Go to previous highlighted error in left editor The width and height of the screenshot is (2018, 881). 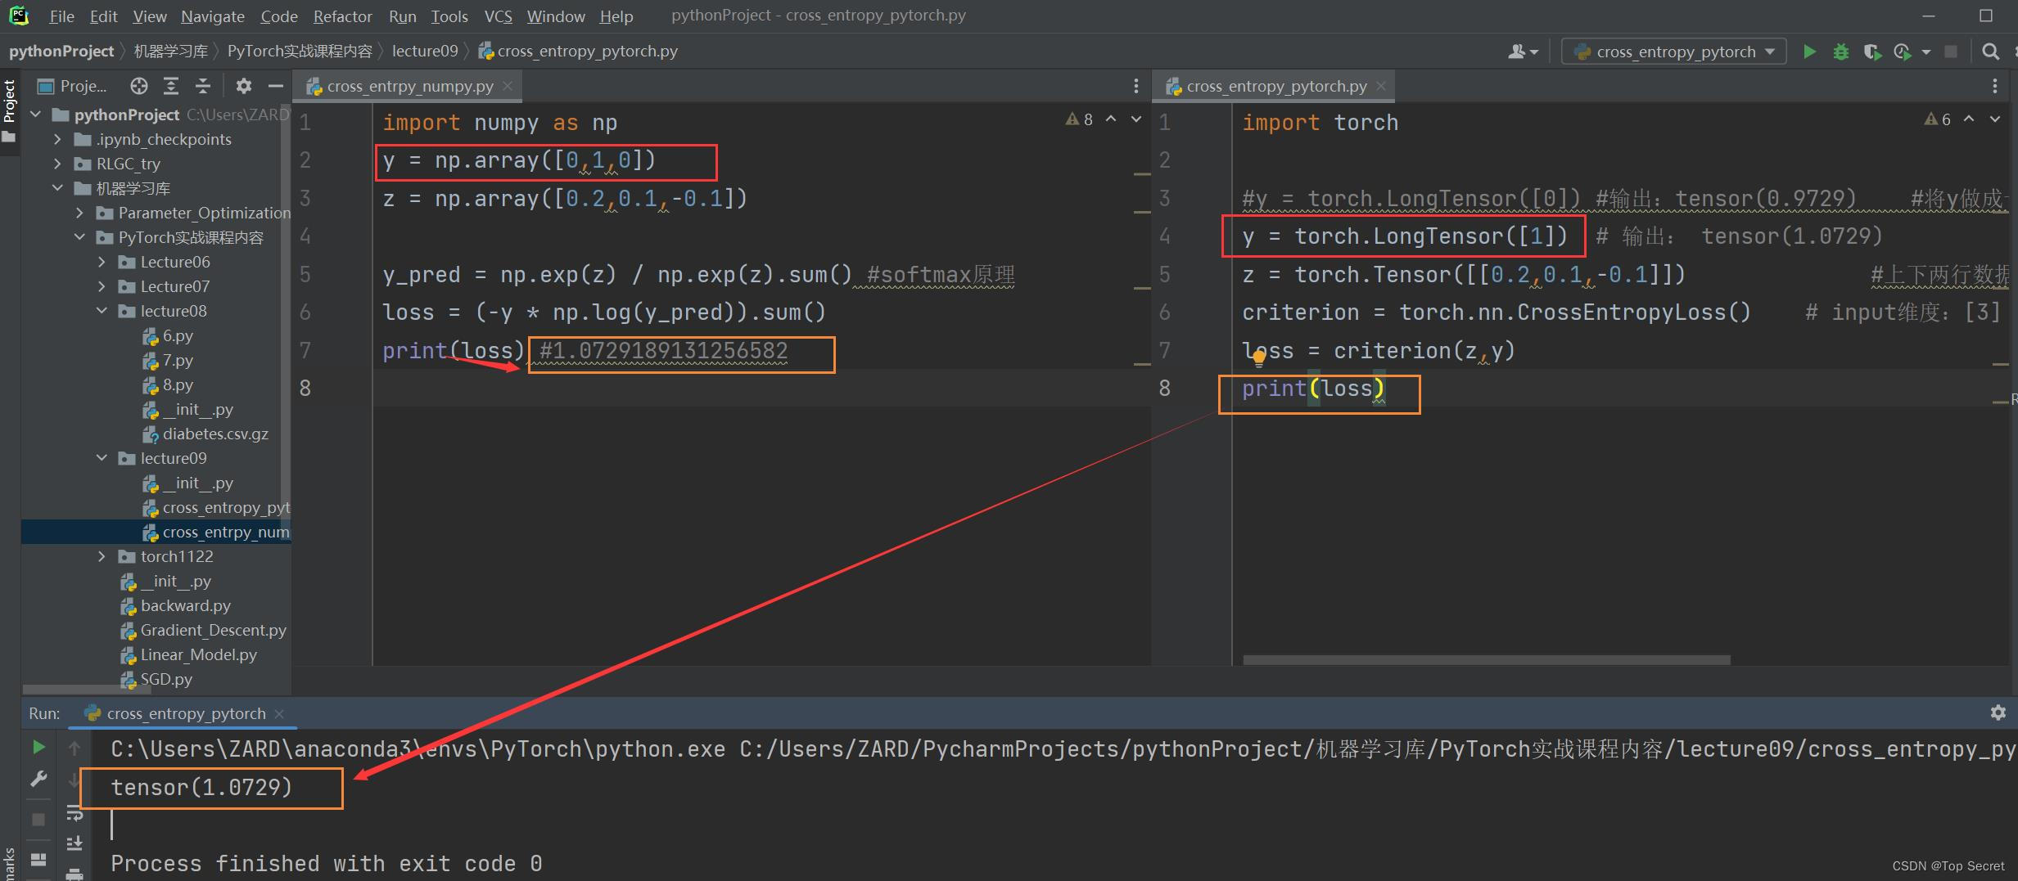[x=1111, y=119]
